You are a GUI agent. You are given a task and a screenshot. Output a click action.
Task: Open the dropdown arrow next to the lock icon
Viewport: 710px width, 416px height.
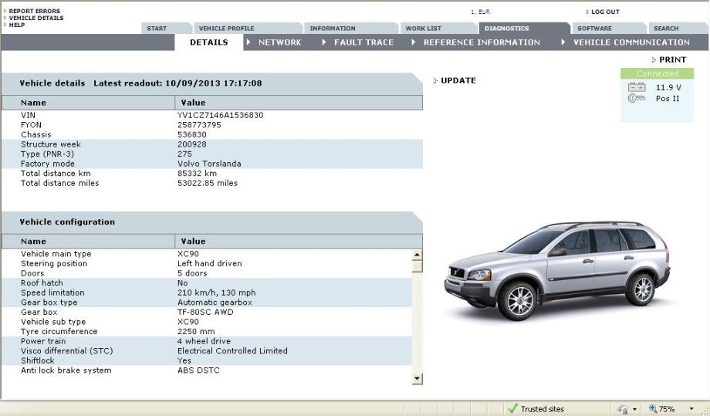click(635, 409)
